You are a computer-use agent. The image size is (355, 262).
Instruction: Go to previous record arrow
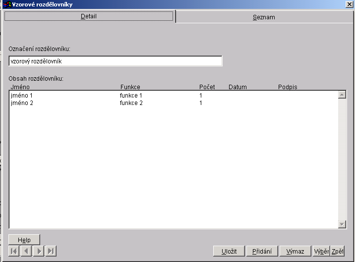point(26,251)
